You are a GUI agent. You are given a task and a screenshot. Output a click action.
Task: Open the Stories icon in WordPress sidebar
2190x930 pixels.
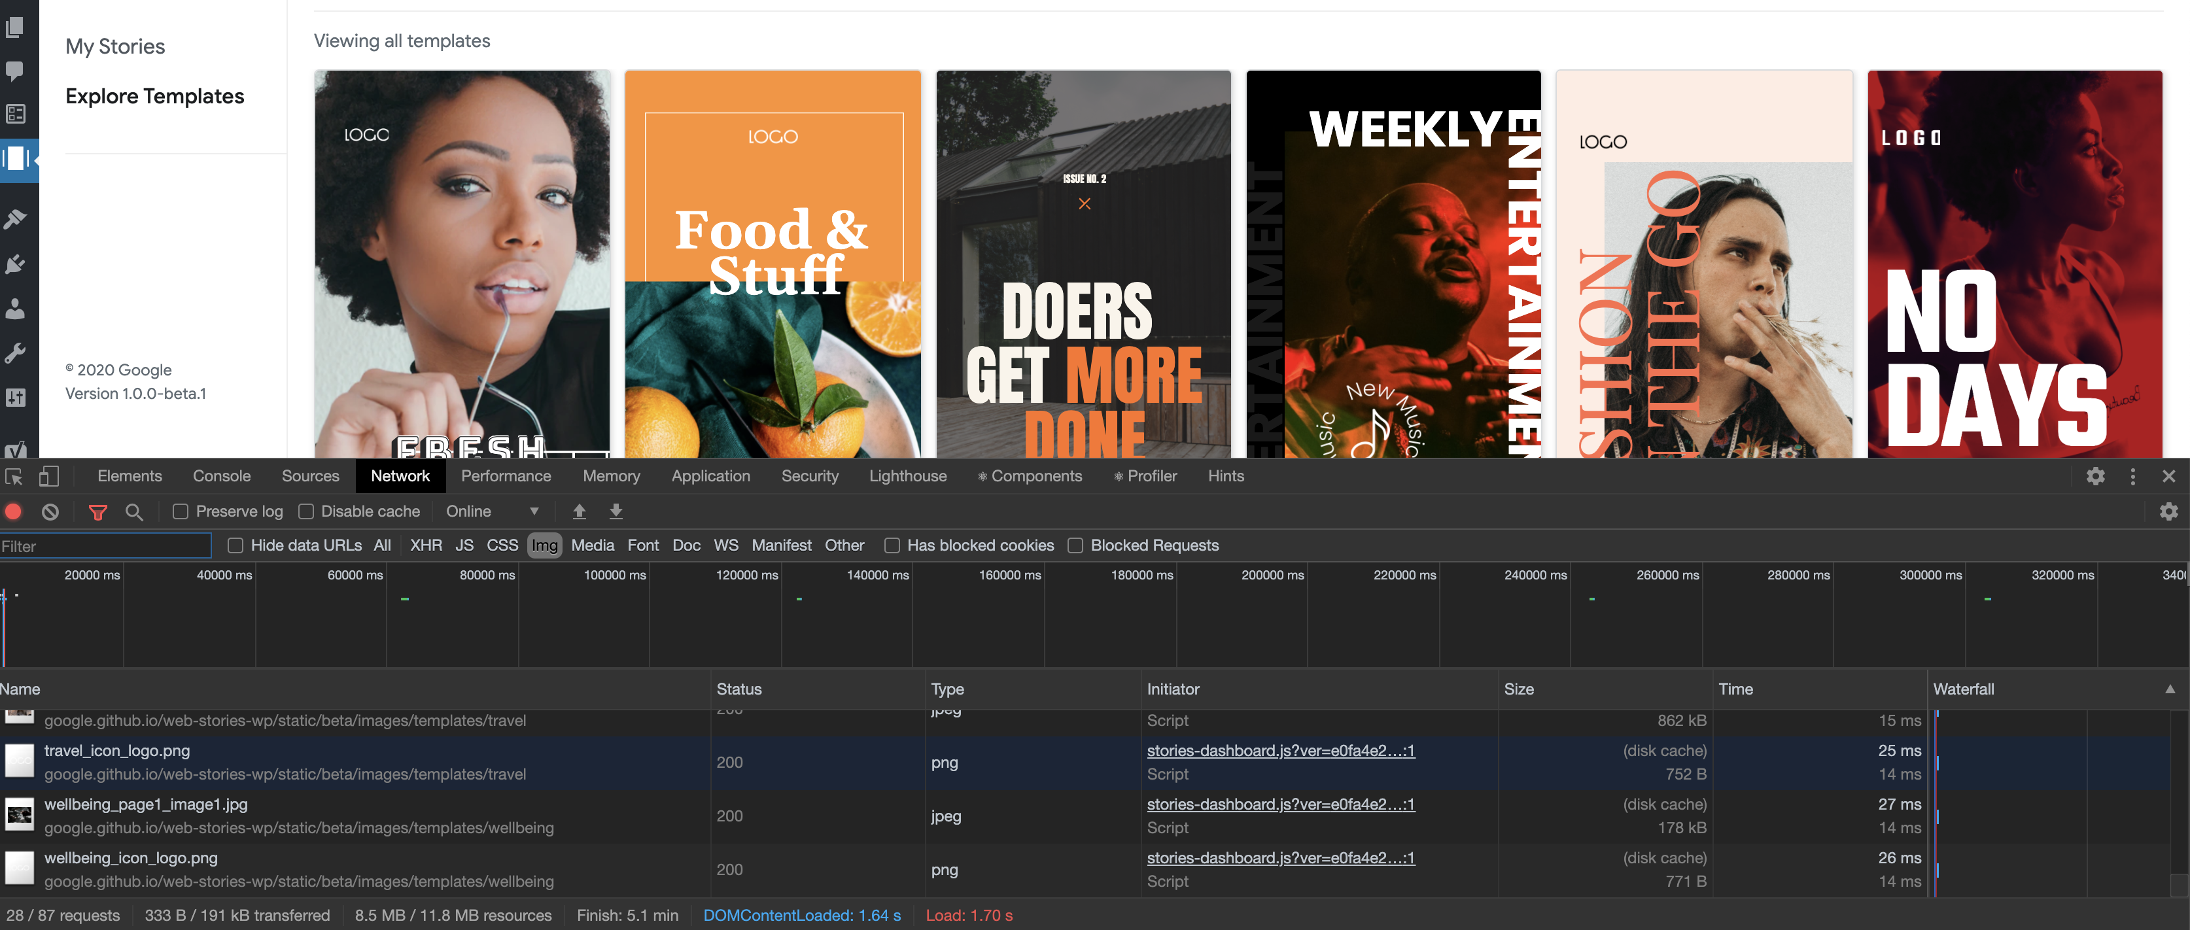click(x=16, y=159)
